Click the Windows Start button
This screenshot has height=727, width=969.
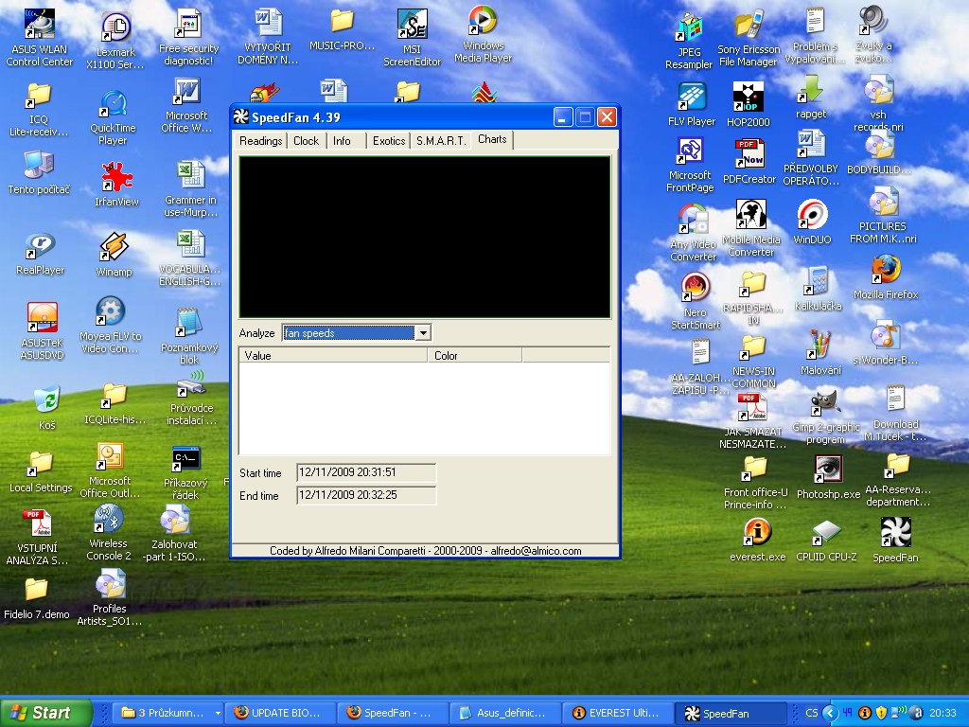click(x=45, y=713)
